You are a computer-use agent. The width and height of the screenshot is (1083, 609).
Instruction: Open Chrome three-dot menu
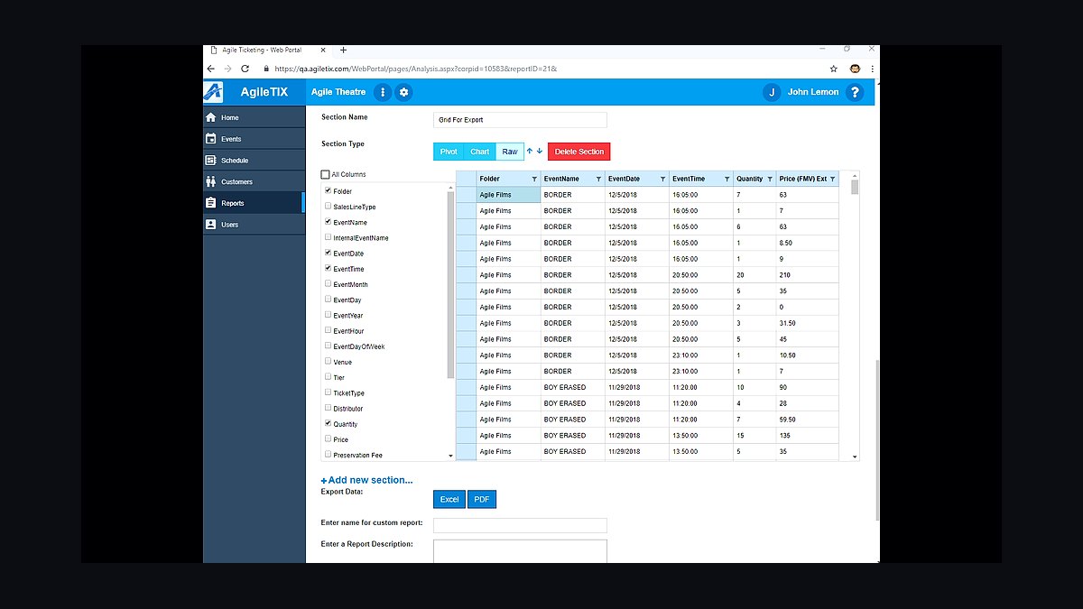(873, 69)
